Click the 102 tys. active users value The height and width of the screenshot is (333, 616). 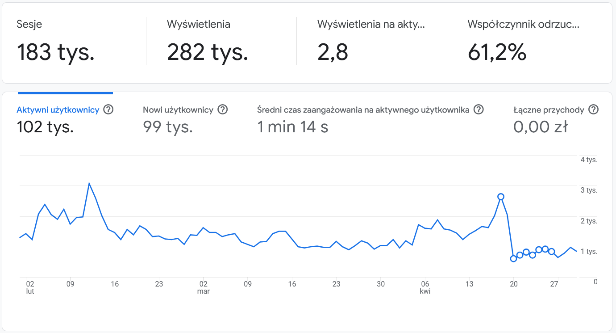(x=45, y=127)
